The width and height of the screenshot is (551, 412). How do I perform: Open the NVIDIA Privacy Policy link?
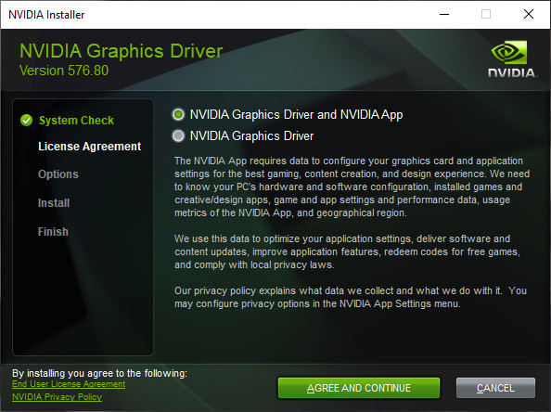tap(57, 397)
